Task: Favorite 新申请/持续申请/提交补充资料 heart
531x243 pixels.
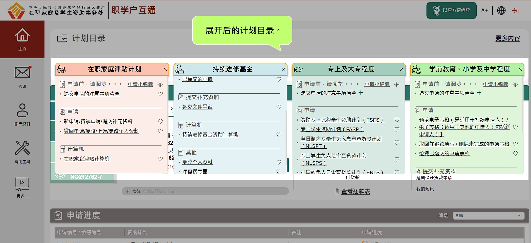Action: 160,122
